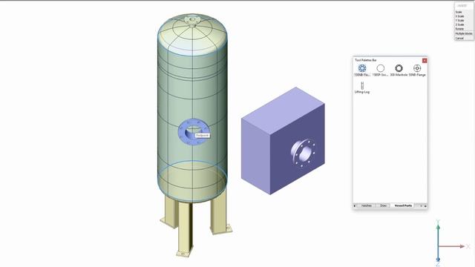
Task: Select the Lifting Lug block in the palette
Action: [362, 88]
